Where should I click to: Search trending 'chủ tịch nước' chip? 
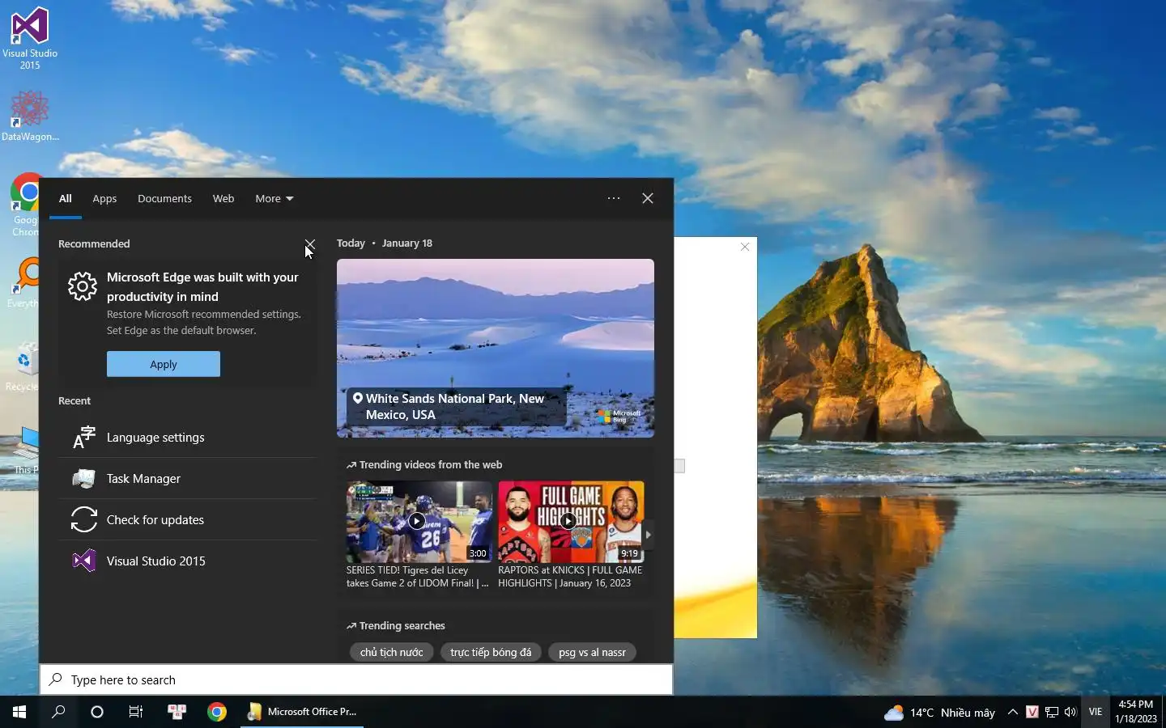[392, 652]
